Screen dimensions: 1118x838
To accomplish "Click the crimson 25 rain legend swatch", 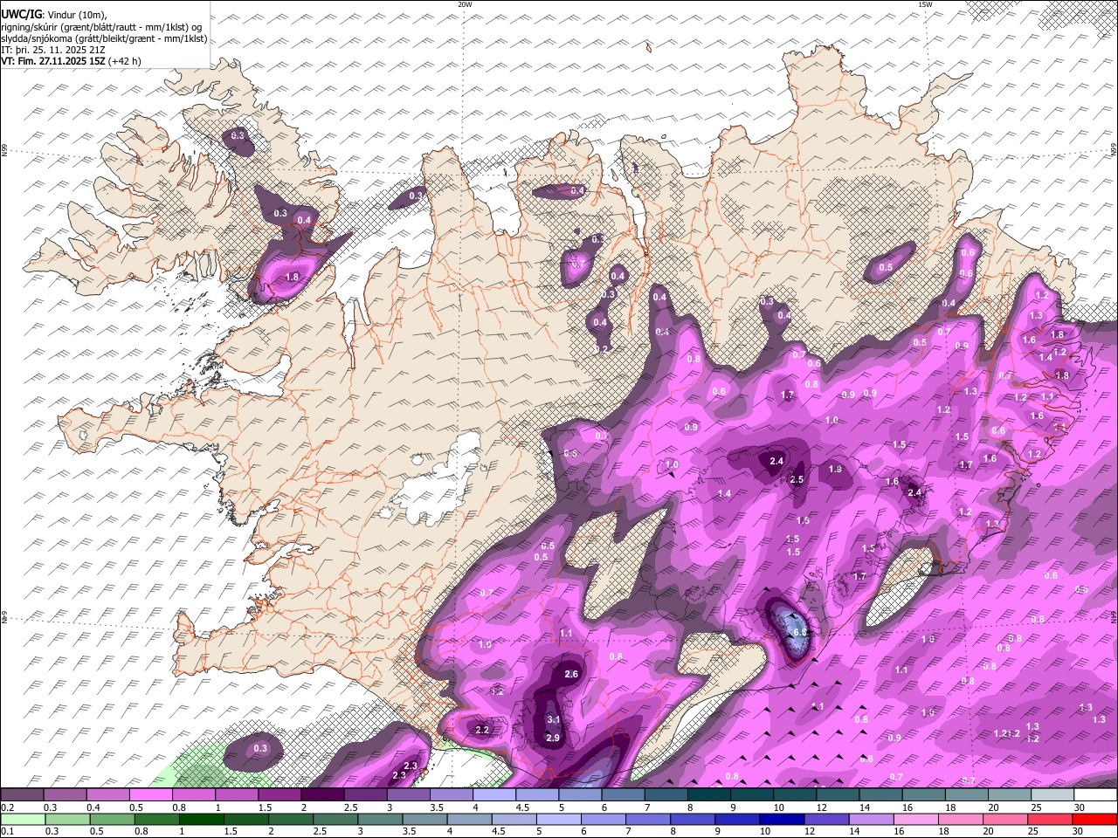I will click(1049, 820).
